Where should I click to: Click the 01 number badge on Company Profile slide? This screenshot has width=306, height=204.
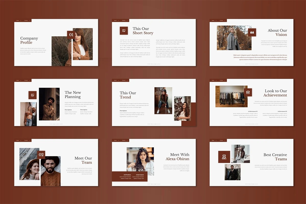tap(71, 35)
